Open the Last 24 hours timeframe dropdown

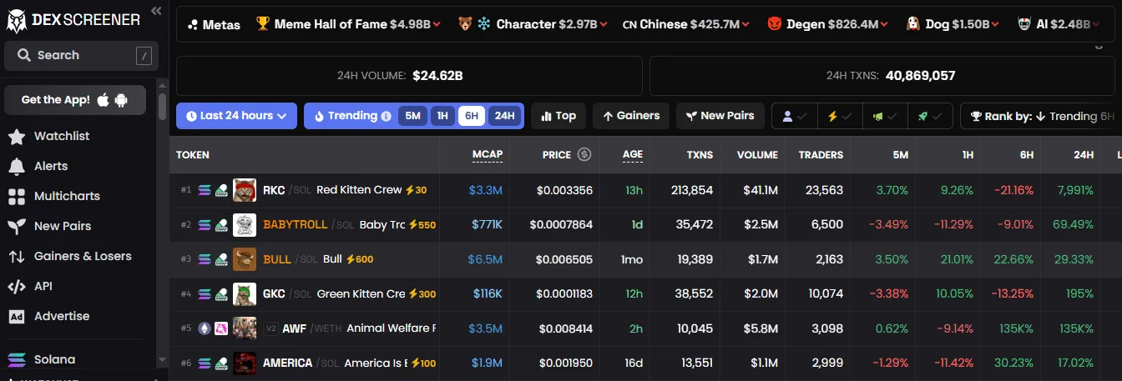pyautogui.click(x=237, y=116)
